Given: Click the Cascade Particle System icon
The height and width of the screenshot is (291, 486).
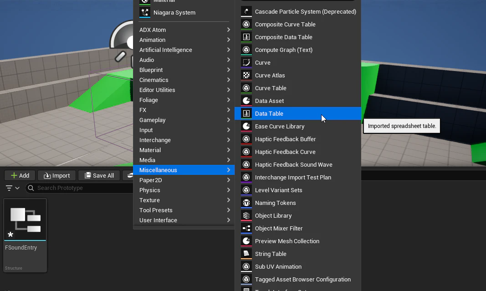Looking at the screenshot, I should [x=246, y=11].
